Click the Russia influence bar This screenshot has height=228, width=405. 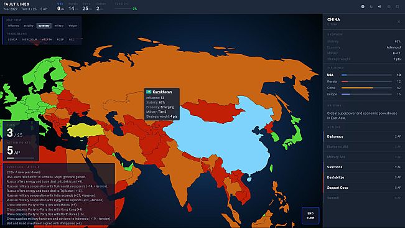(x=366, y=82)
